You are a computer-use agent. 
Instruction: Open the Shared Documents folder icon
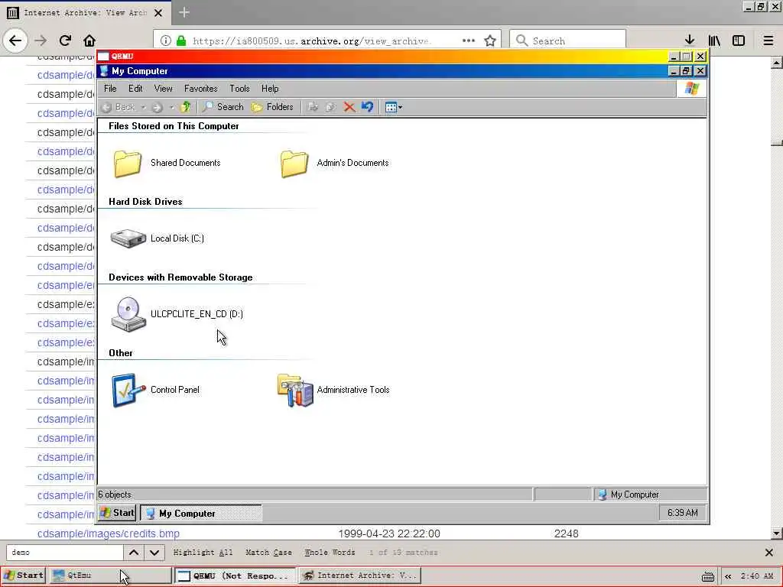(128, 164)
